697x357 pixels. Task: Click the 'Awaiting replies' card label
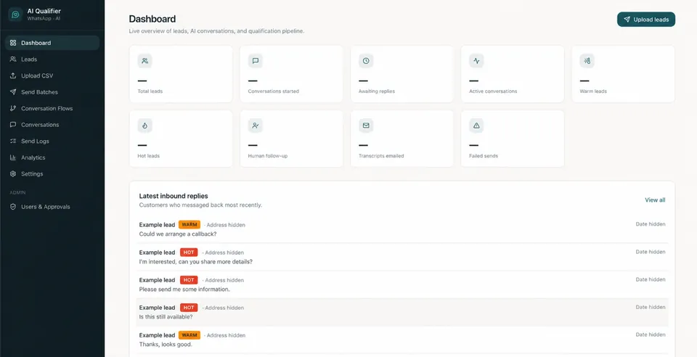click(377, 91)
